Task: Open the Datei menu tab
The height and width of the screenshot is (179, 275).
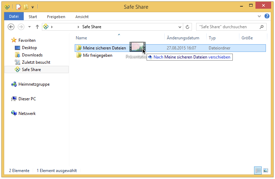Action: pos(14,16)
